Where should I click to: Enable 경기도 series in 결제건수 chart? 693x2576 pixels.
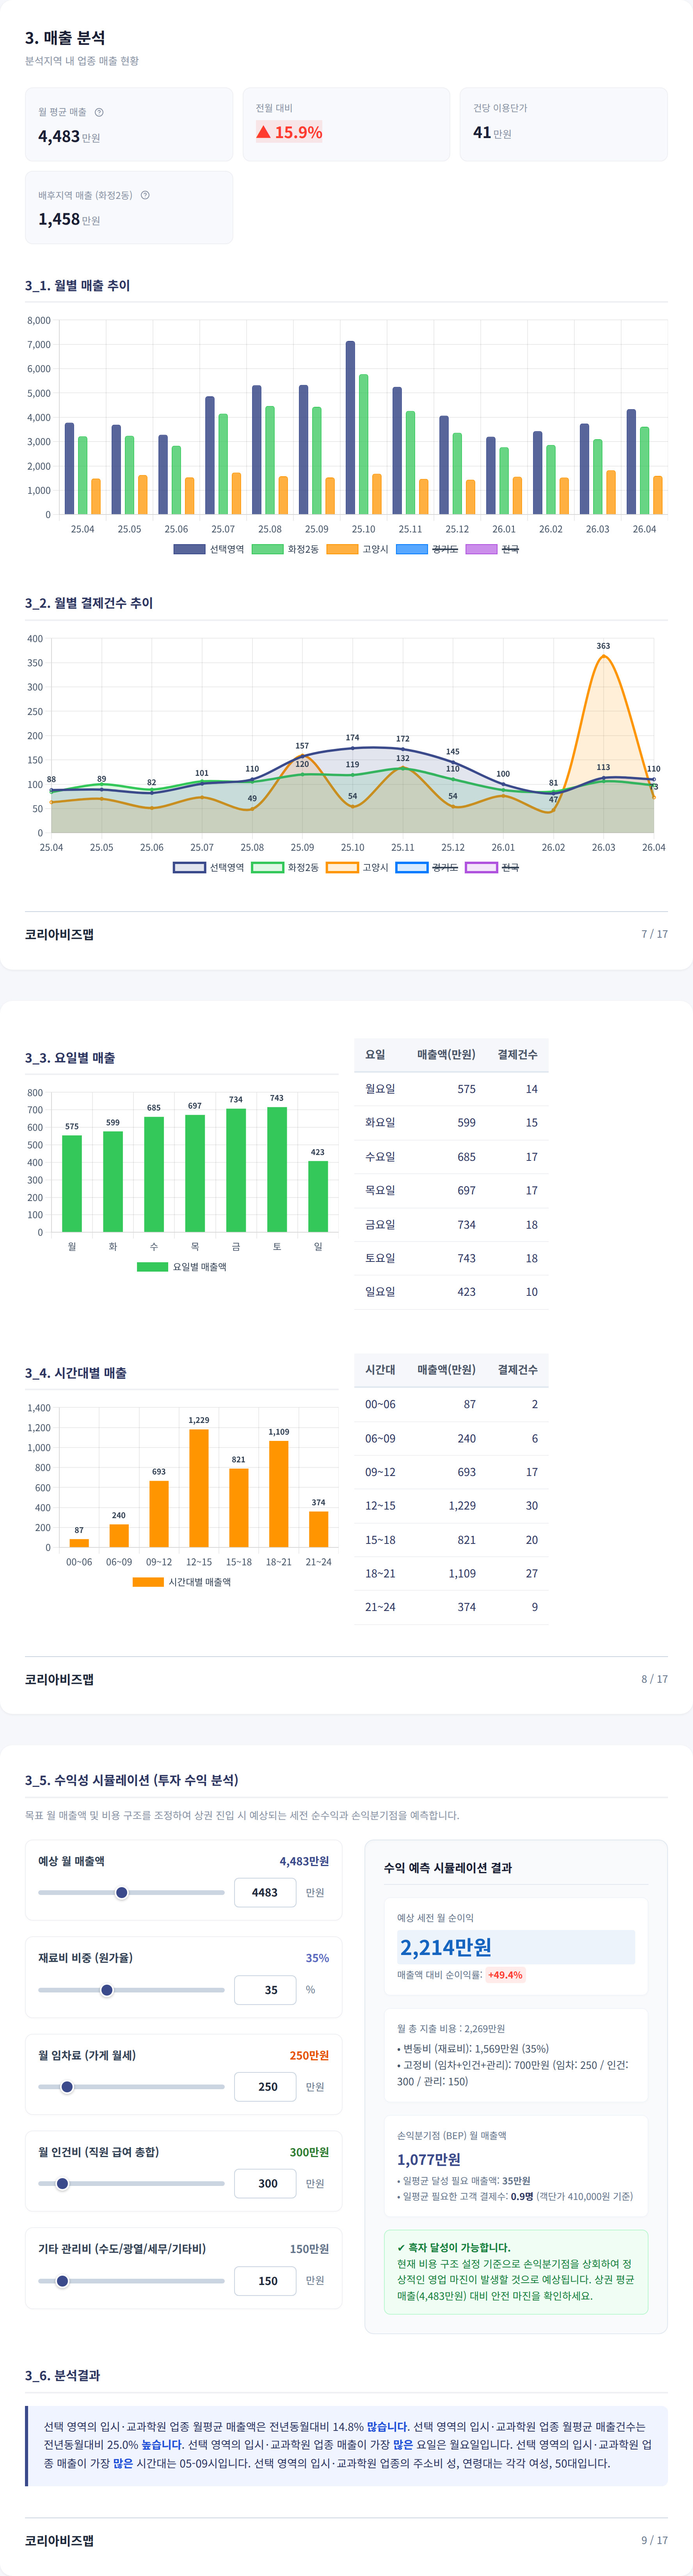(427, 867)
